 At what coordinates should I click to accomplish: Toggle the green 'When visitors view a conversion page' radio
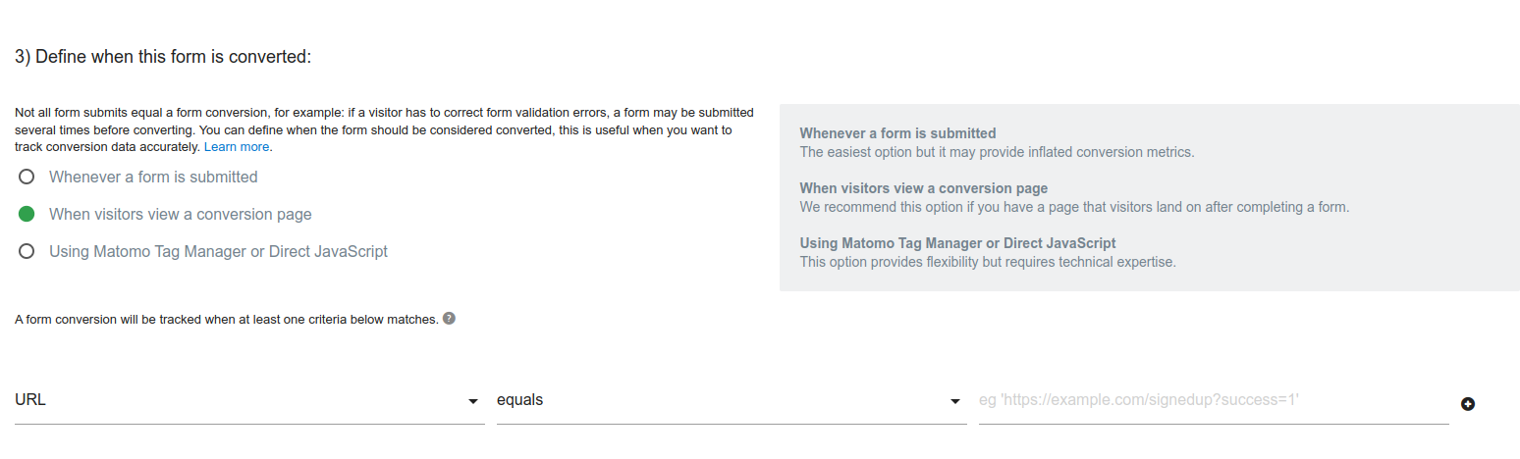pyautogui.click(x=27, y=214)
